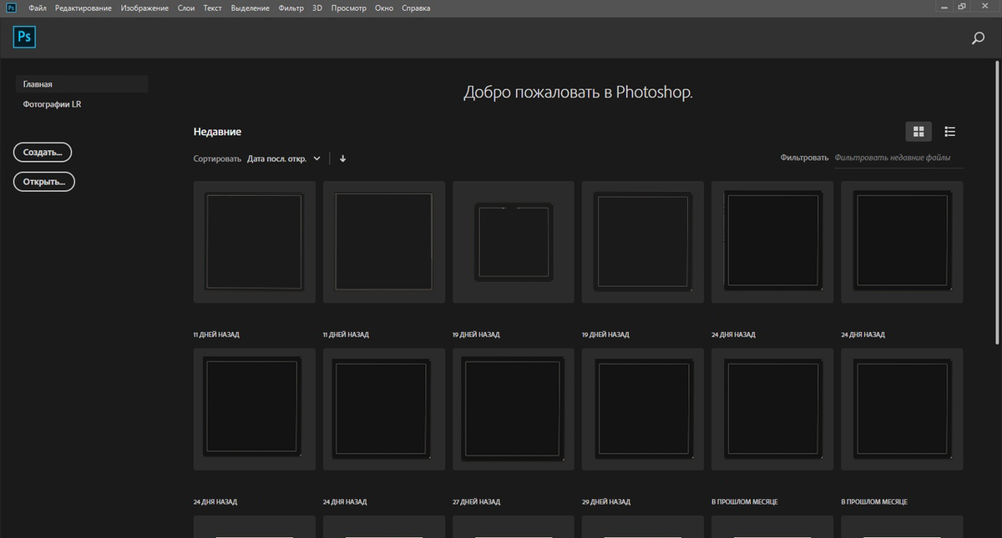
Task: Open the Справка menu
Action: point(416,8)
